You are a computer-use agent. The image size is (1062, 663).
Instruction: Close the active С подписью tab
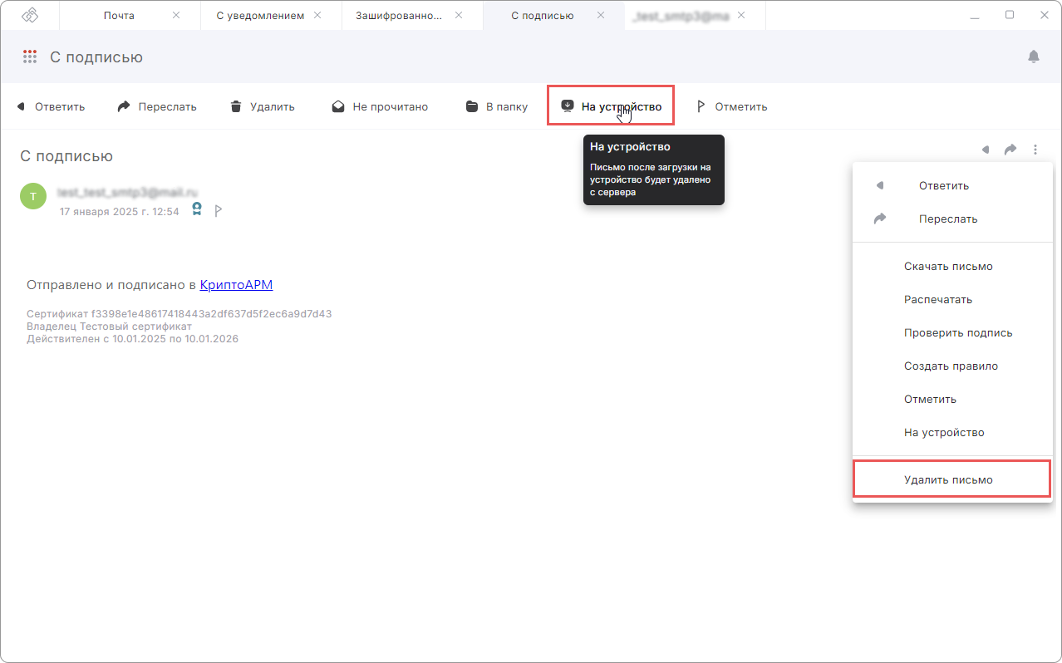pos(600,15)
